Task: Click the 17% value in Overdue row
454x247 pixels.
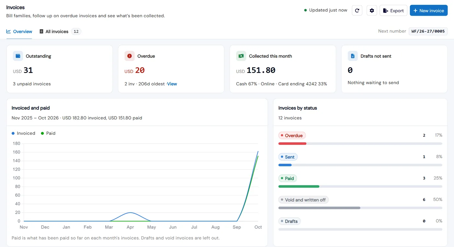Action: [x=438, y=135]
